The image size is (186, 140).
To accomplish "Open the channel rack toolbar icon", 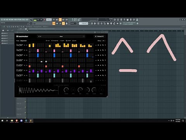I will [98, 23].
